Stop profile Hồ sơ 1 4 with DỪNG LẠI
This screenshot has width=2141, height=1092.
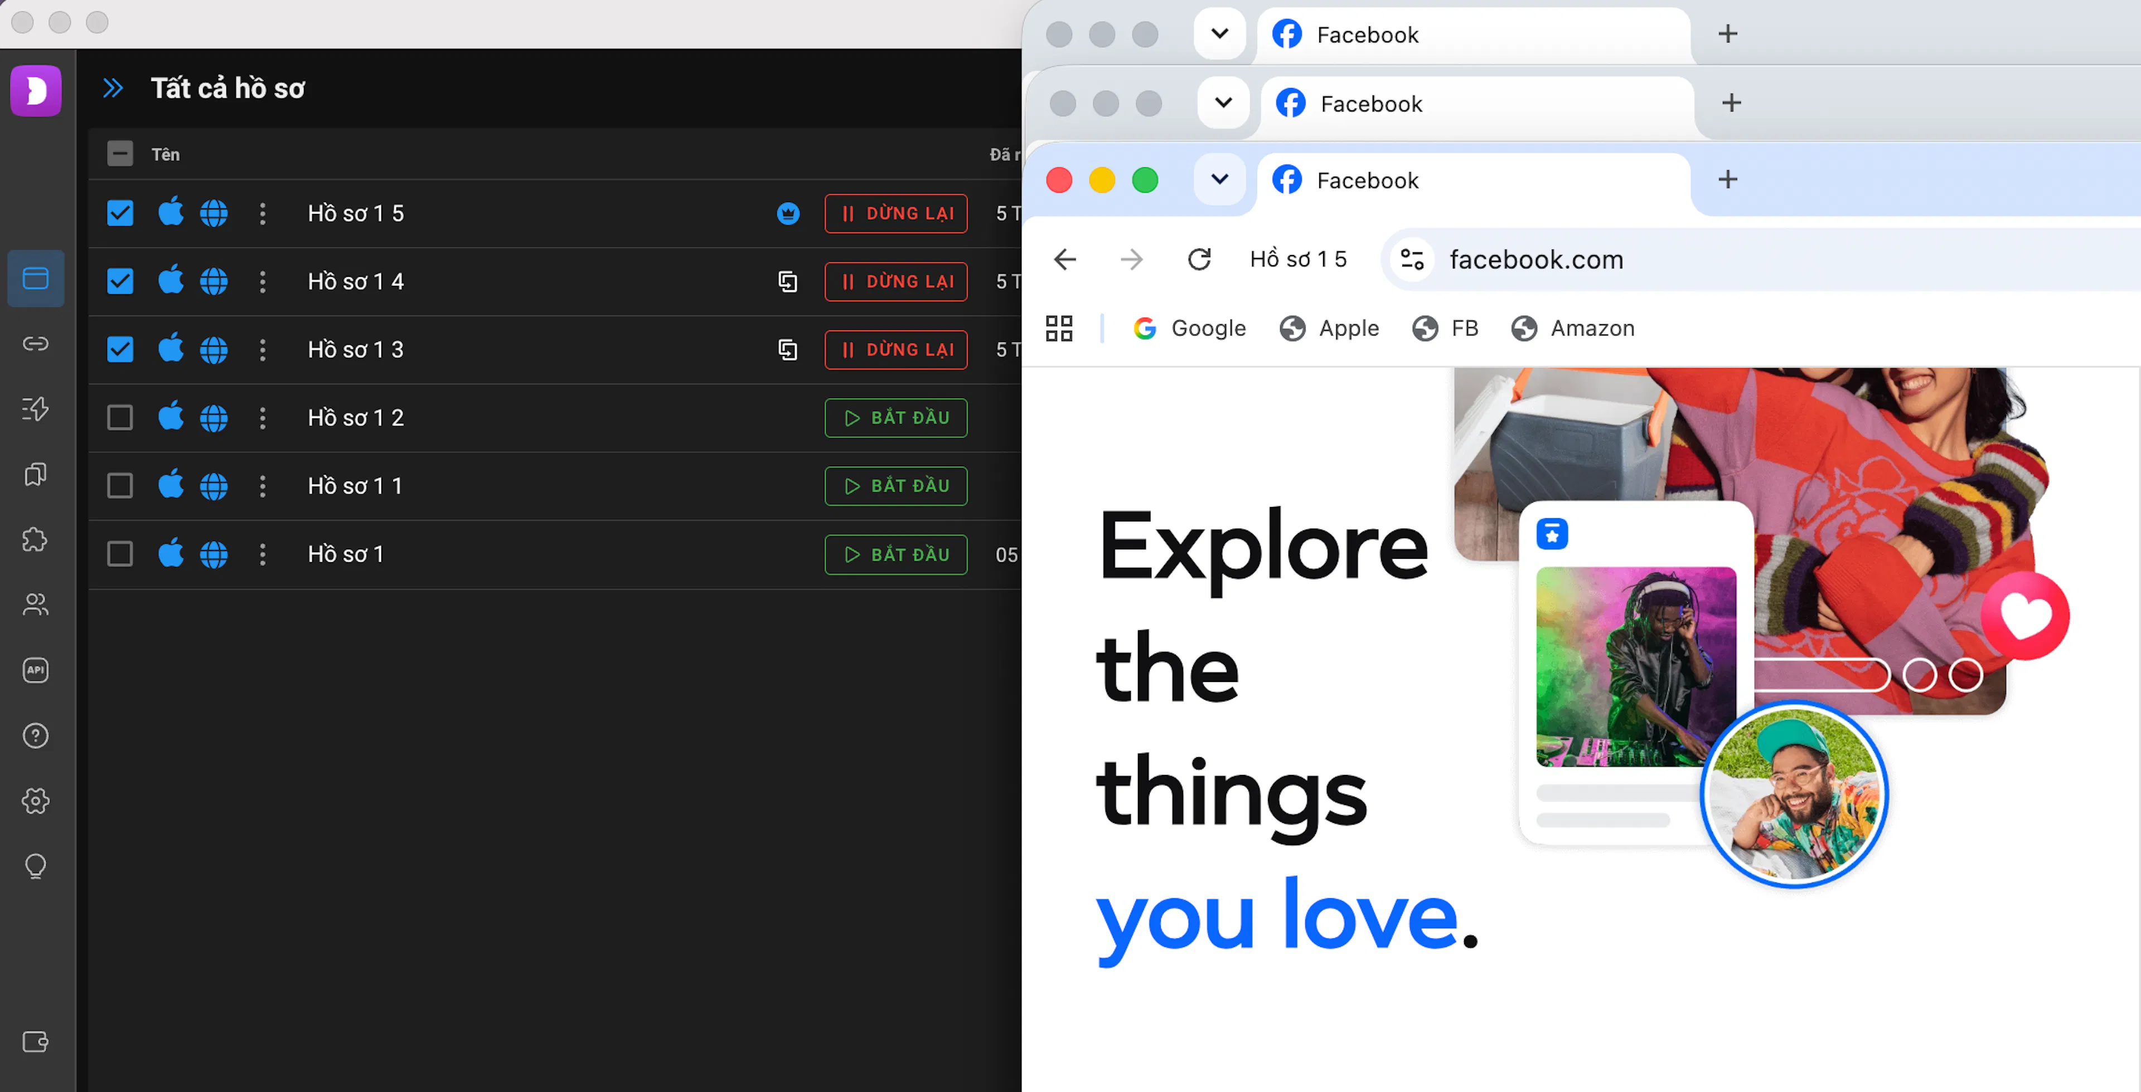(896, 281)
